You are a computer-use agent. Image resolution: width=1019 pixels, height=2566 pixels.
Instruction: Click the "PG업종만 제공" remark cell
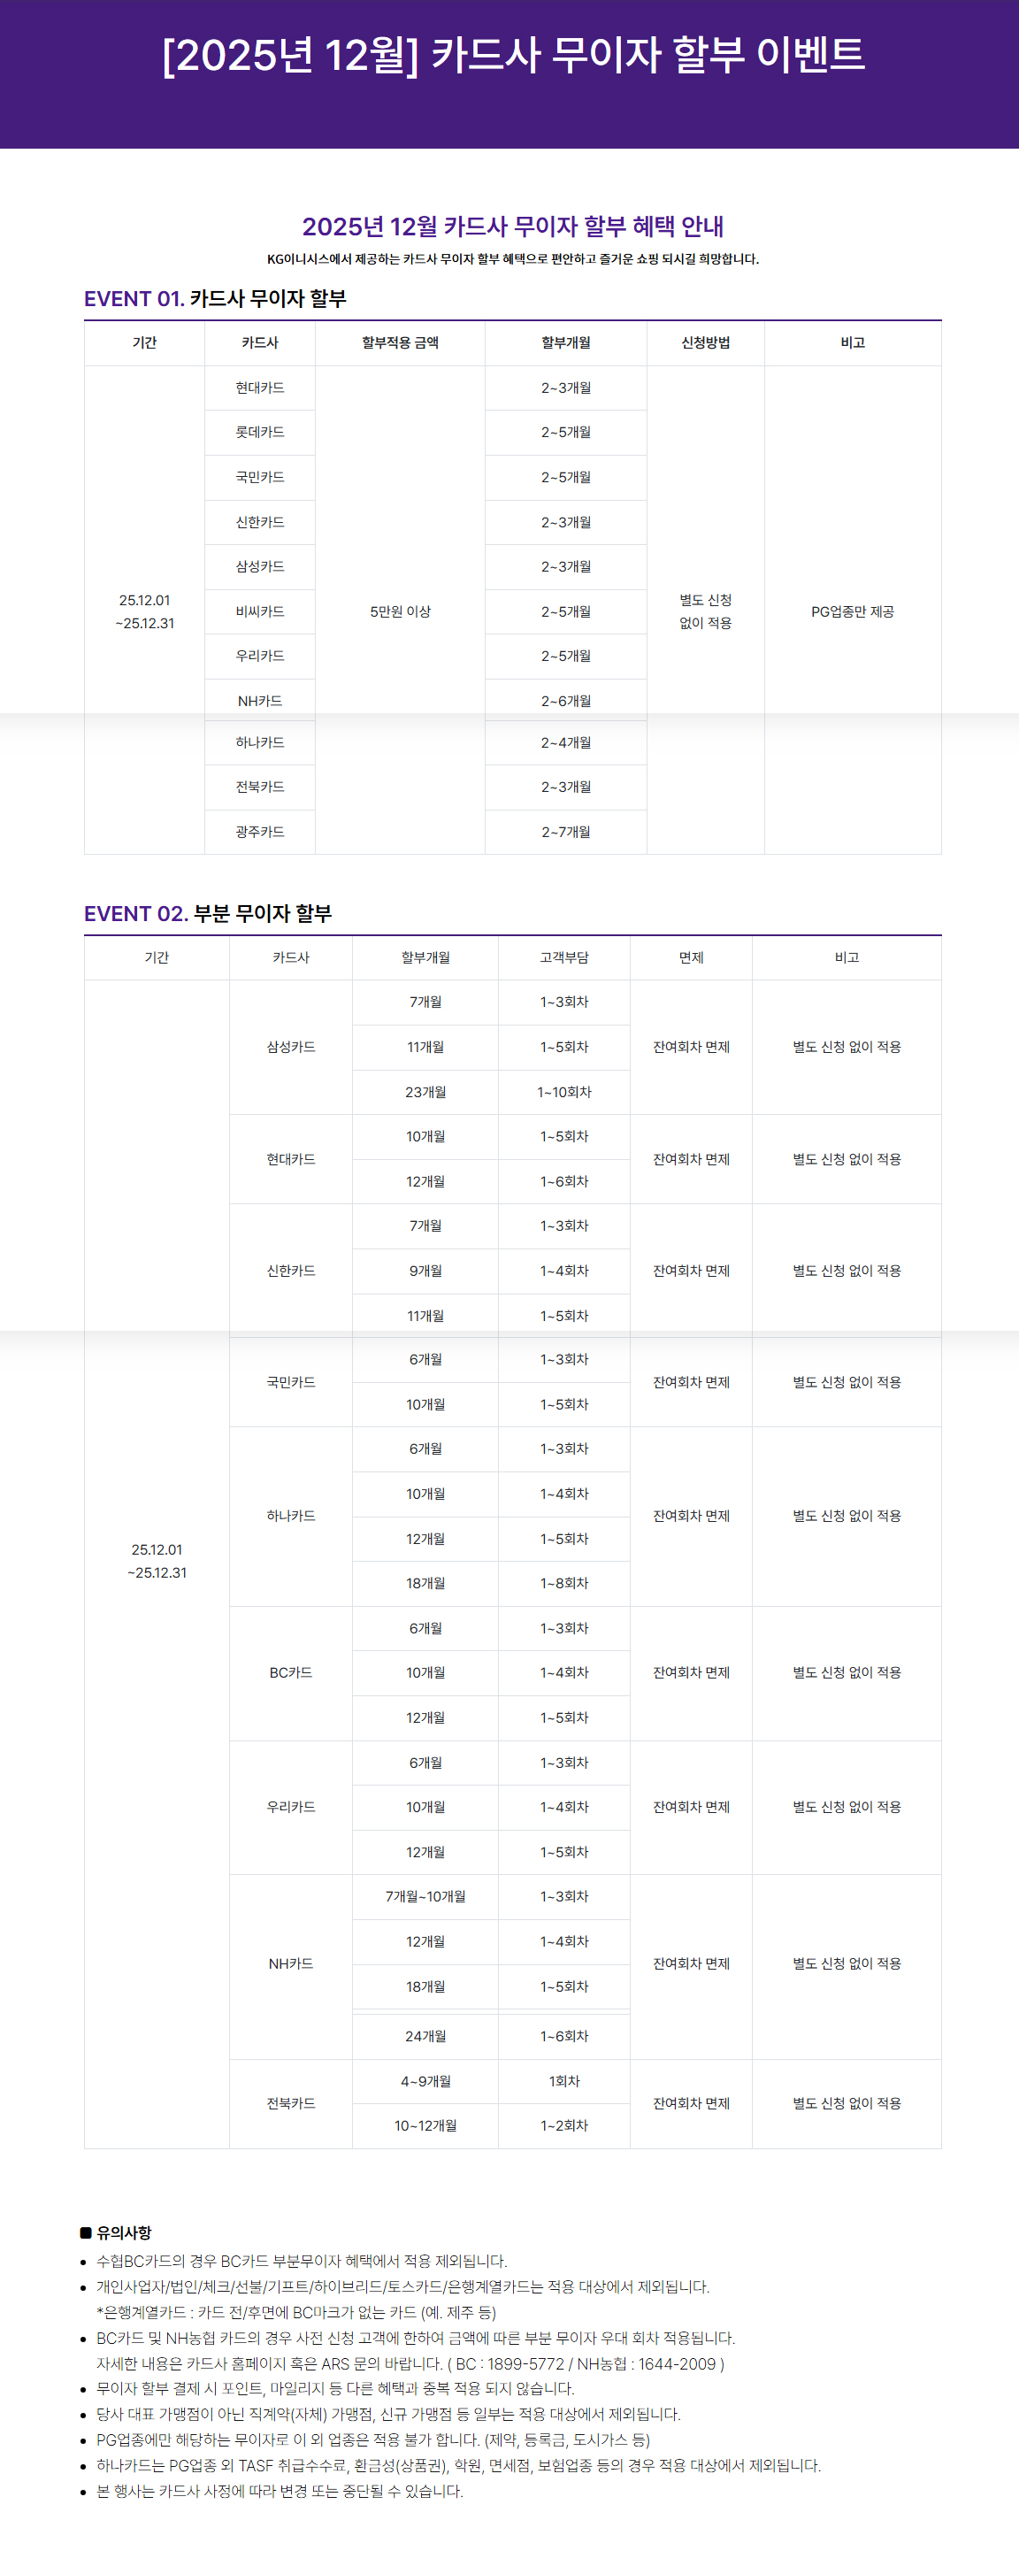(853, 611)
